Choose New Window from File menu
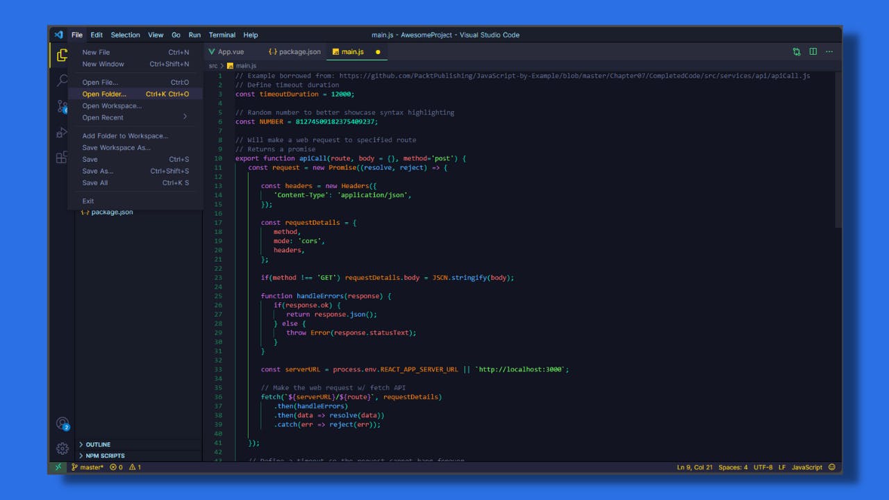Viewport: 889px width, 500px height. tap(135, 64)
